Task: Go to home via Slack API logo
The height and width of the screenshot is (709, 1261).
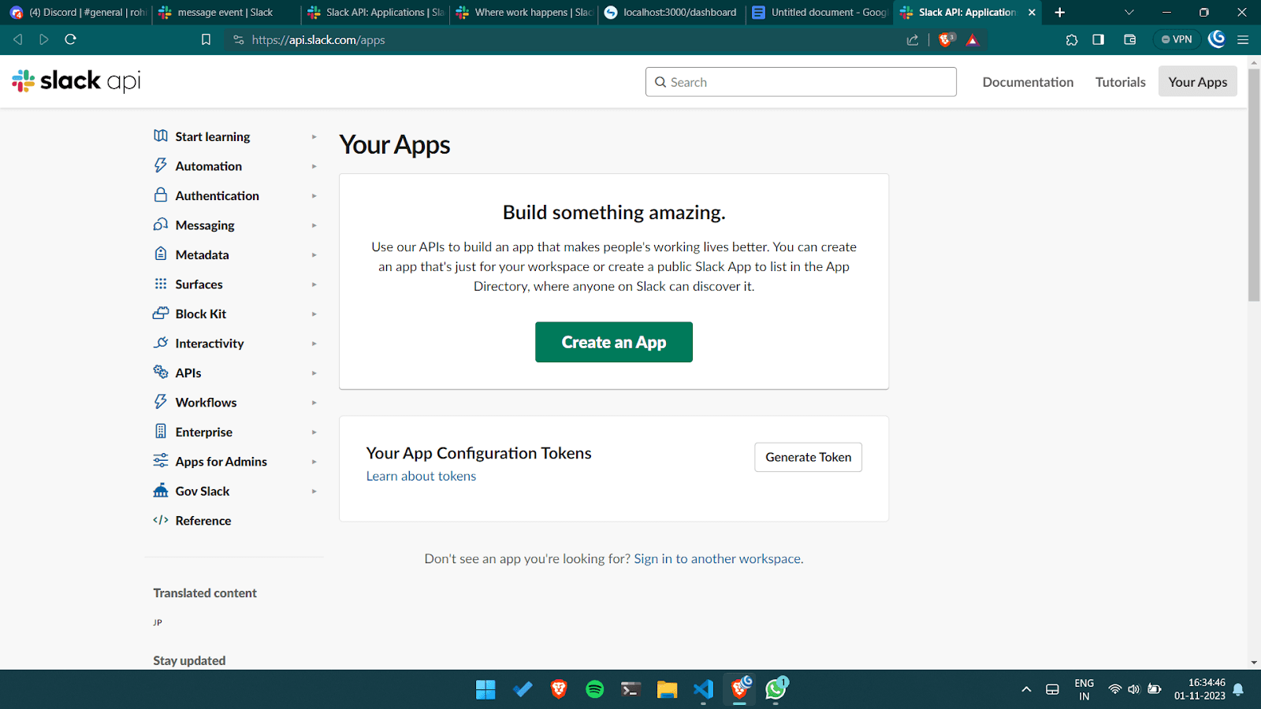Action: (x=76, y=80)
